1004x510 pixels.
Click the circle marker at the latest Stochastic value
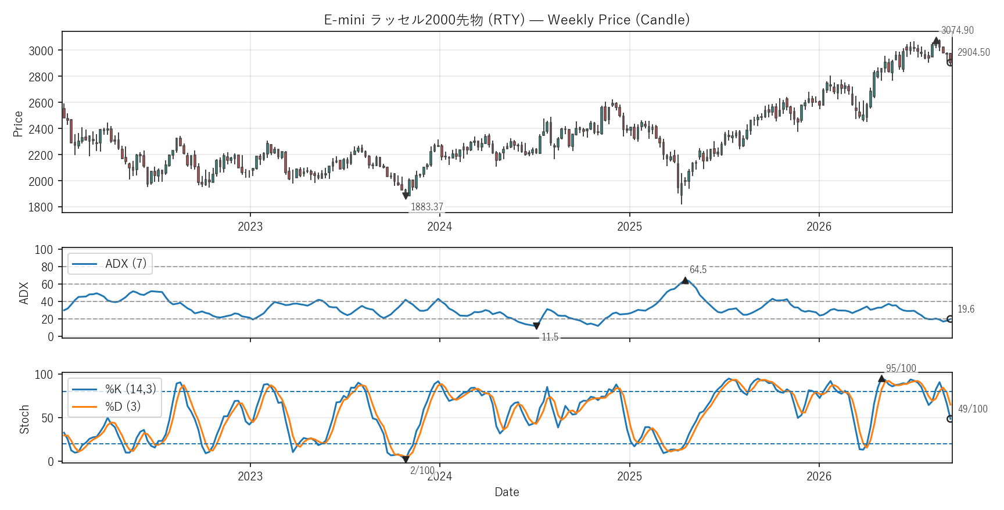pos(950,419)
